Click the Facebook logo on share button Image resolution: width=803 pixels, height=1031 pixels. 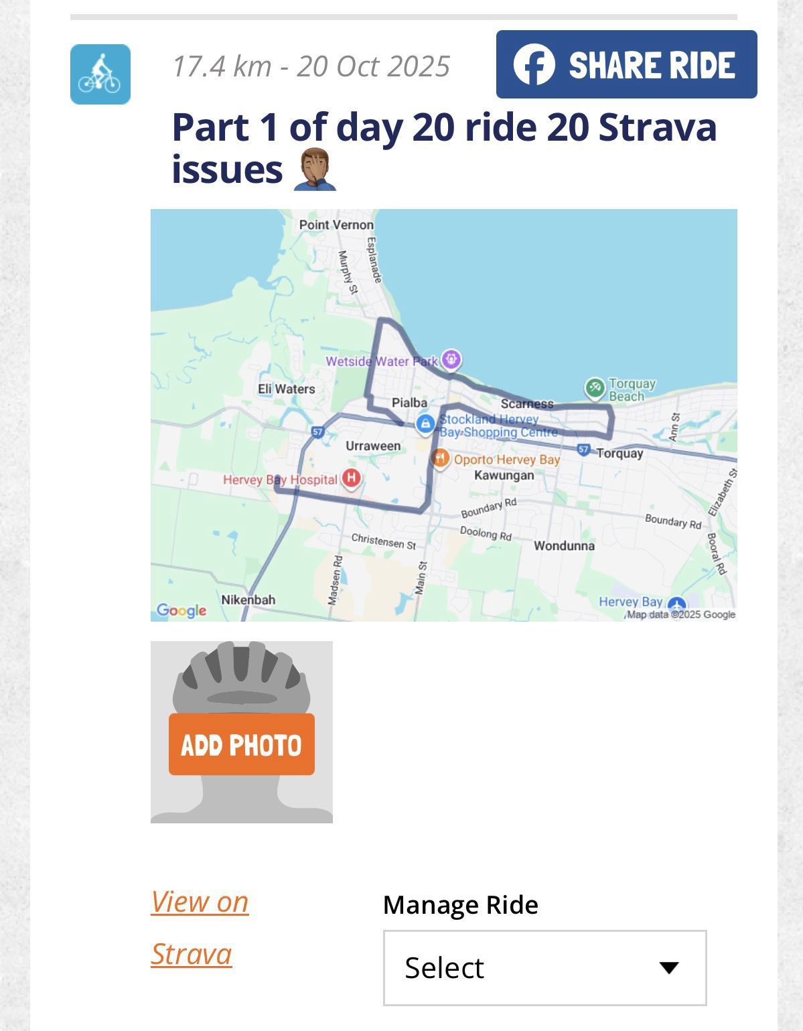click(x=534, y=65)
